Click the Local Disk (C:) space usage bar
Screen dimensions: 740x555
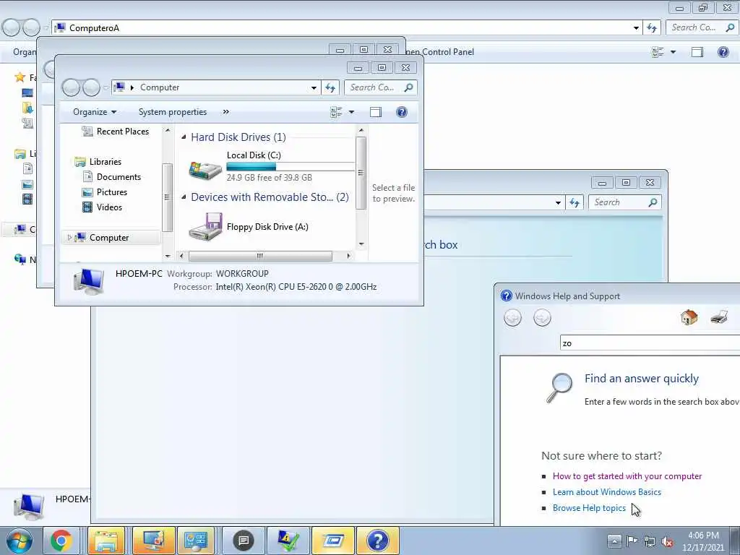click(291, 167)
